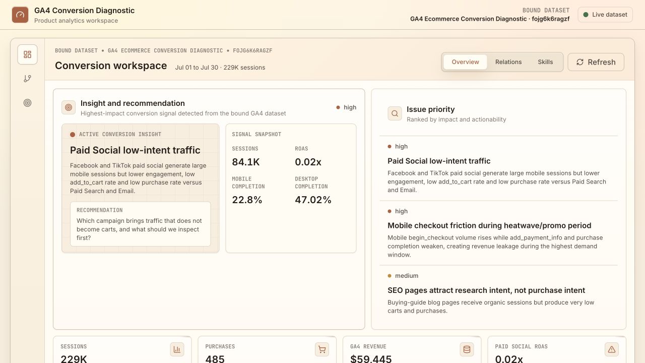Open the target icon in the sidebar

(x=28, y=103)
